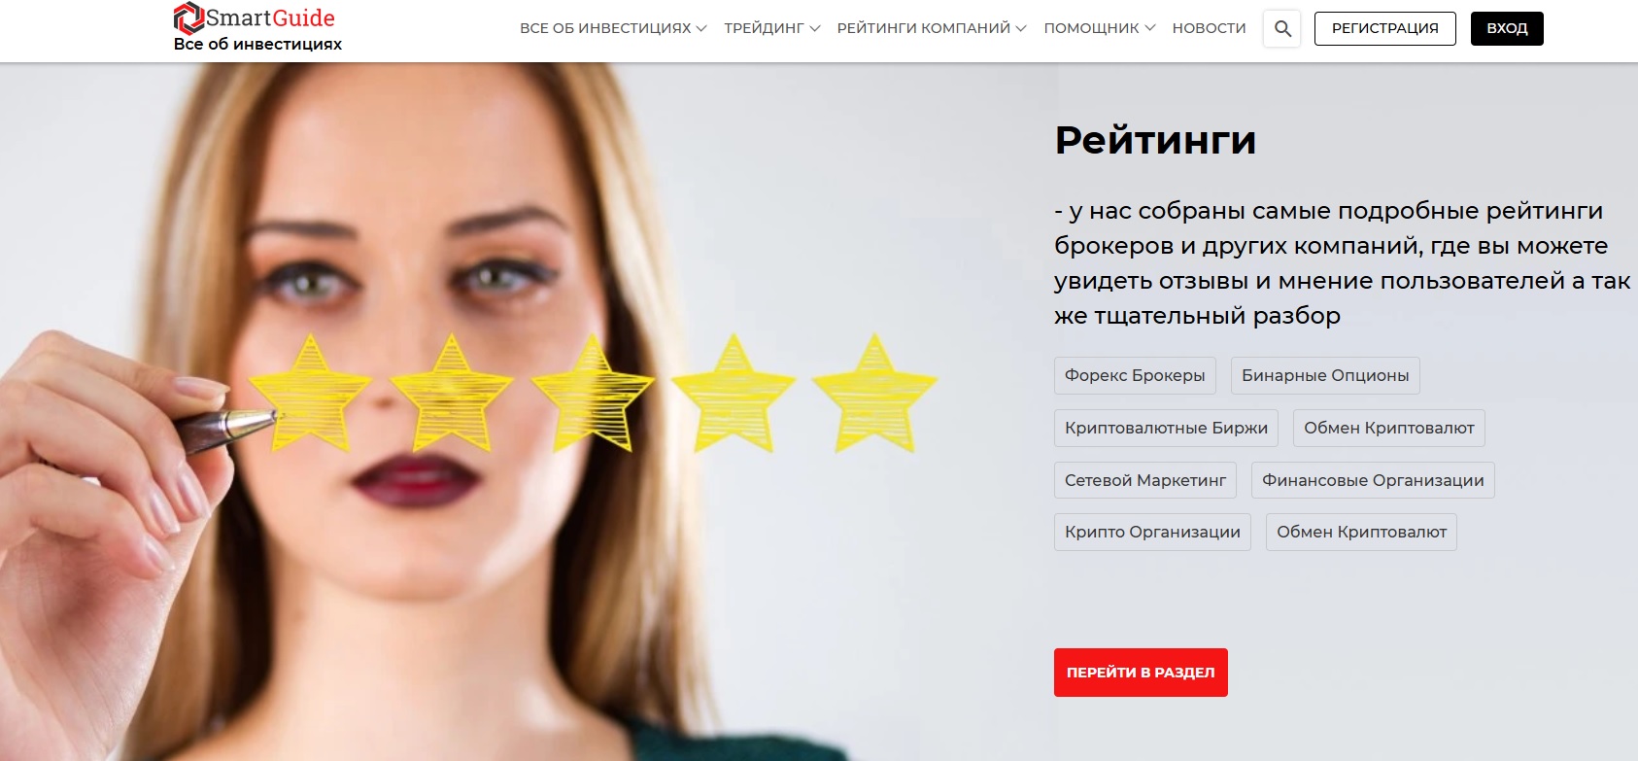Viewport: 1638px width, 761px height.
Task: Click the fifth yellow star in the image
Action: point(874,394)
